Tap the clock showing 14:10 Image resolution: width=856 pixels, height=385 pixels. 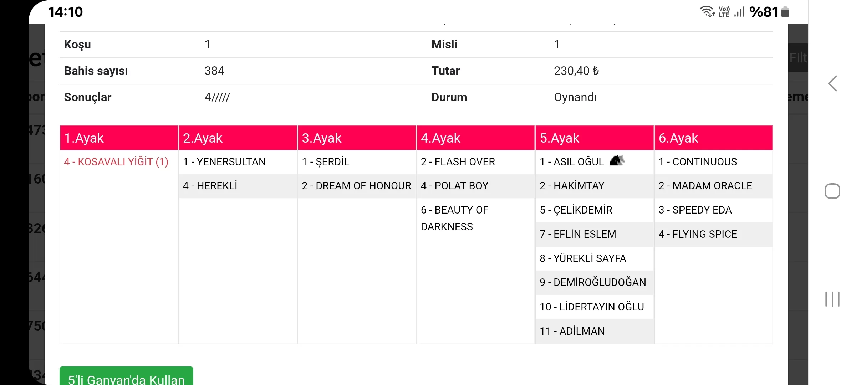click(65, 12)
